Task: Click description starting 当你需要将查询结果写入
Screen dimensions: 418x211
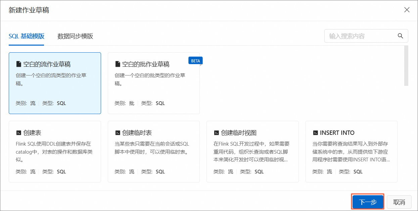Action: pyautogui.click(x=351, y=152)
